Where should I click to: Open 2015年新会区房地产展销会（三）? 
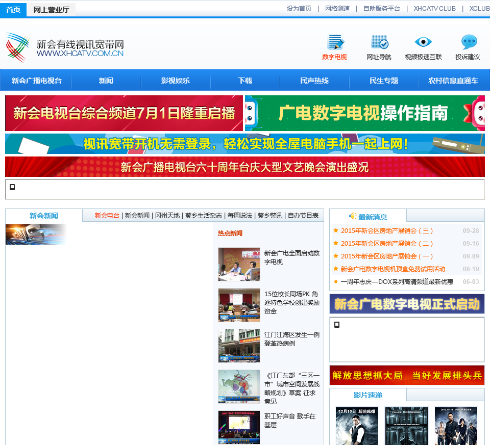coord(386,230)
